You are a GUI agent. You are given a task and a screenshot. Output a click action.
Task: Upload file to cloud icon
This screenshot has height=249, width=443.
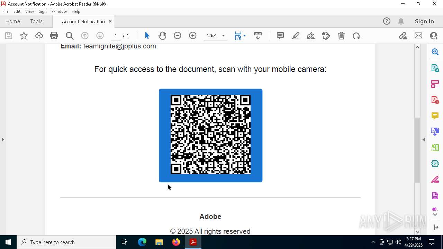point(39,36)
